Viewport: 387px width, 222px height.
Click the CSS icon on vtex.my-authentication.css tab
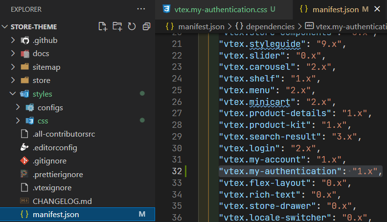[167, 9]
